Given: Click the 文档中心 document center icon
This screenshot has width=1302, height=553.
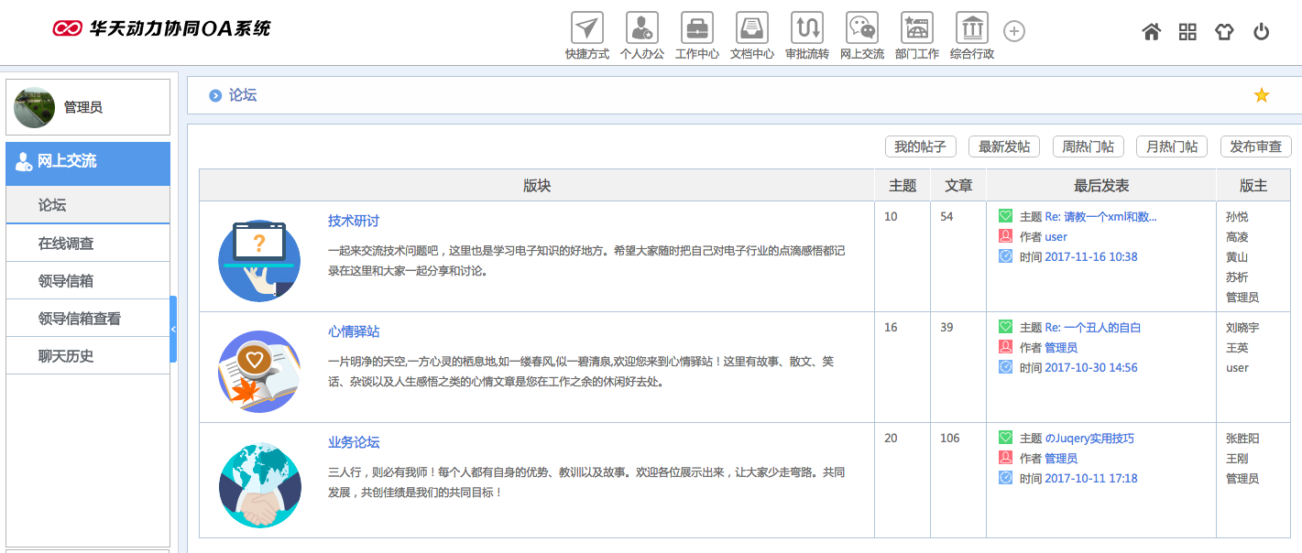Looking at the screenshot, I should pos(751,27).
